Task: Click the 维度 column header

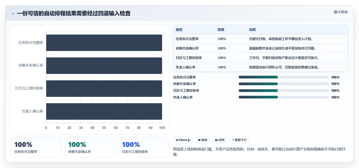Action: (179, 30)
